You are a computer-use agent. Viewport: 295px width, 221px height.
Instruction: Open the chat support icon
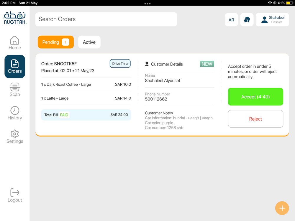coord(247,19)
